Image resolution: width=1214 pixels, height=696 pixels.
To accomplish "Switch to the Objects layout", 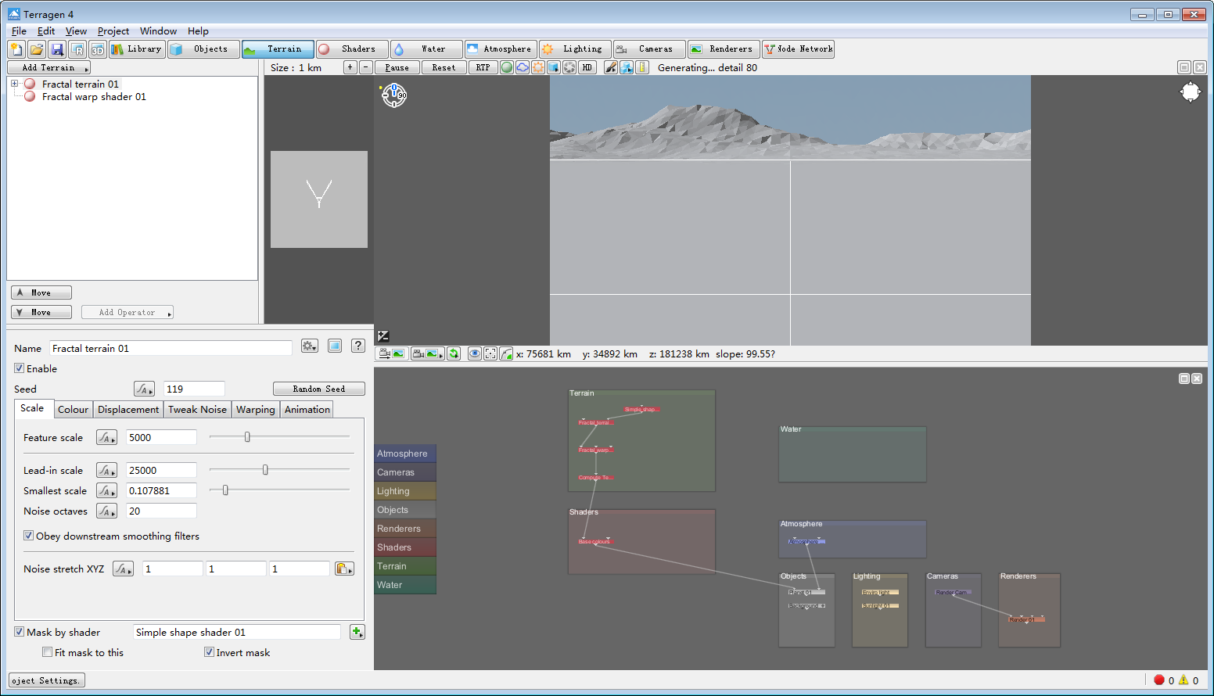I will [x=203, y=49].
